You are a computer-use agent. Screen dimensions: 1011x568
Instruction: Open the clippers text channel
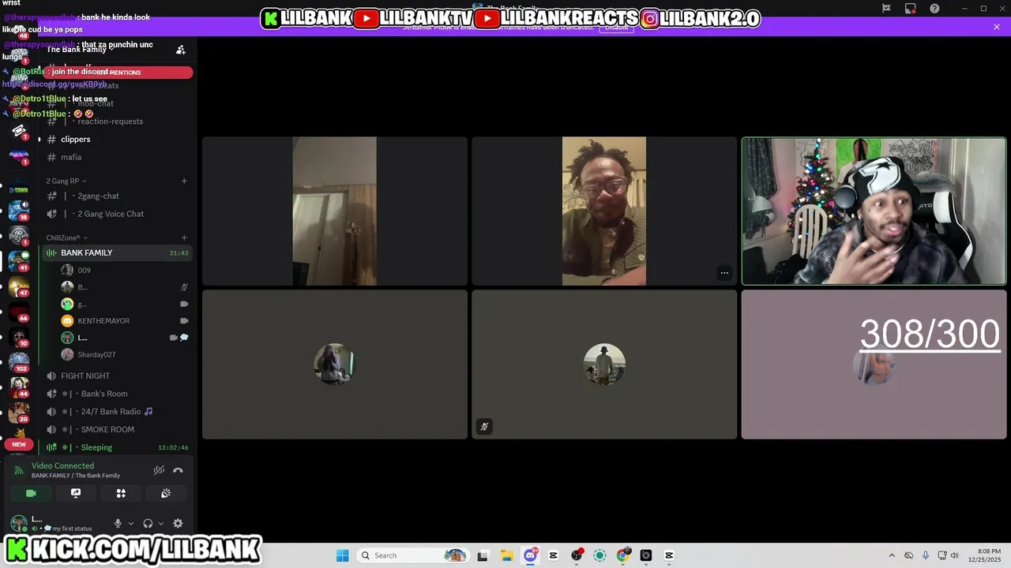pyautogui.click(x=76, y=139)
